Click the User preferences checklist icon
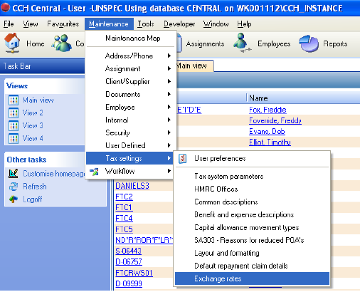This screenshot has height=292, width=360. [183, 158]
